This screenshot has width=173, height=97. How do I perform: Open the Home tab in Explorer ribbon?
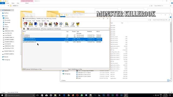coord(8,3)
